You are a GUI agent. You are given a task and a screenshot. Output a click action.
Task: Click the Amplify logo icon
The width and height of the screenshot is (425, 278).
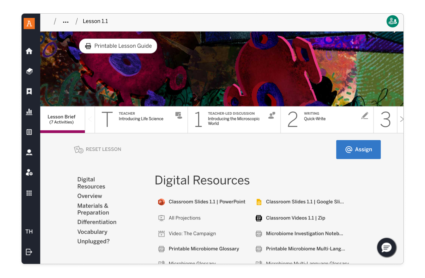[29, 23]
